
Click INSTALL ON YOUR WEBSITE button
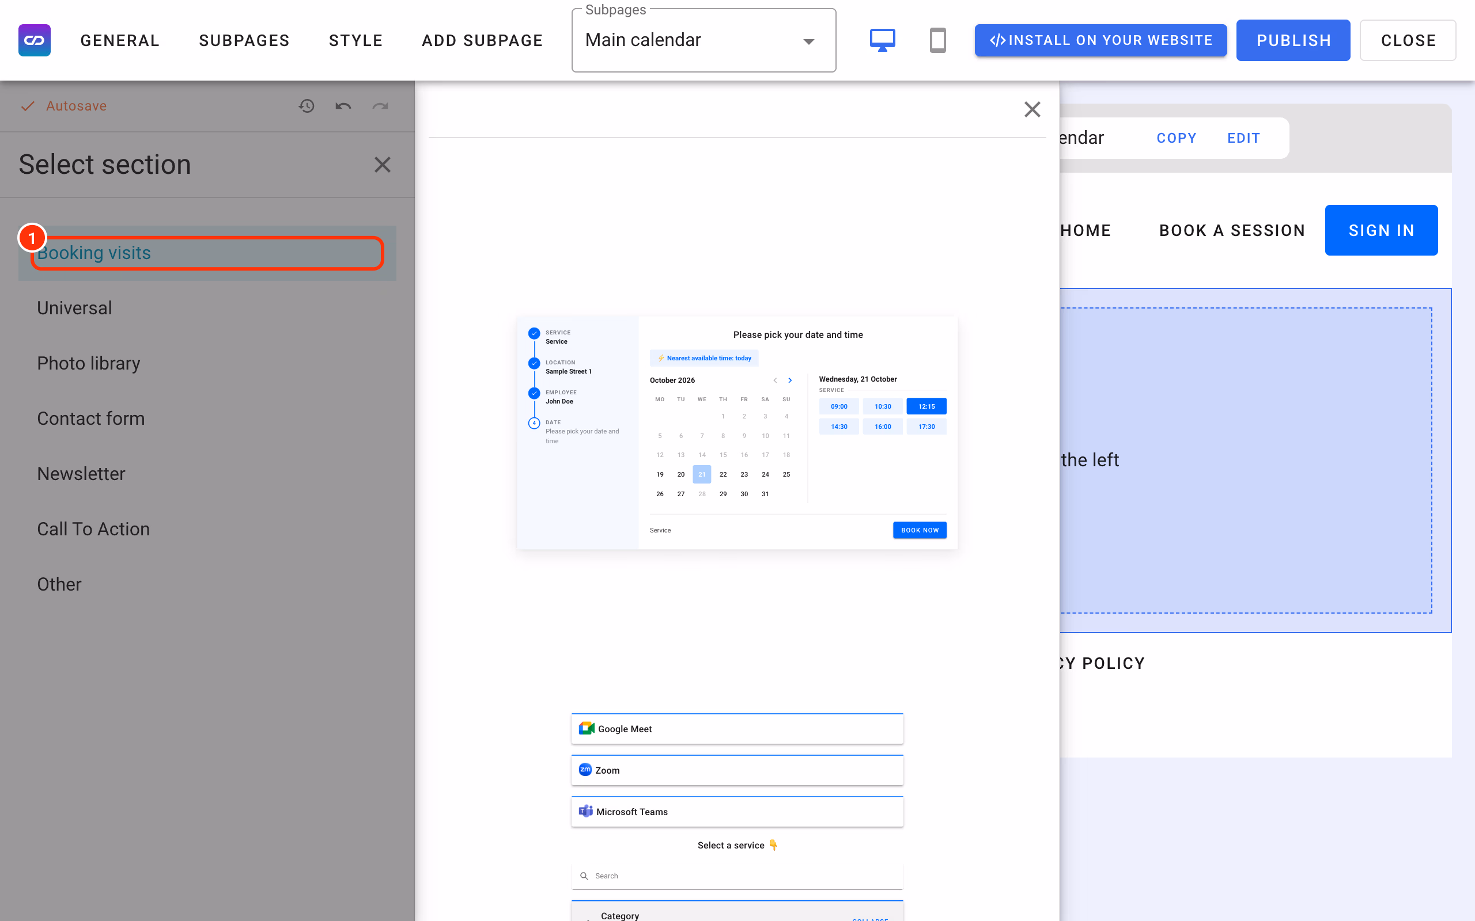click(x=1100, y=40)
